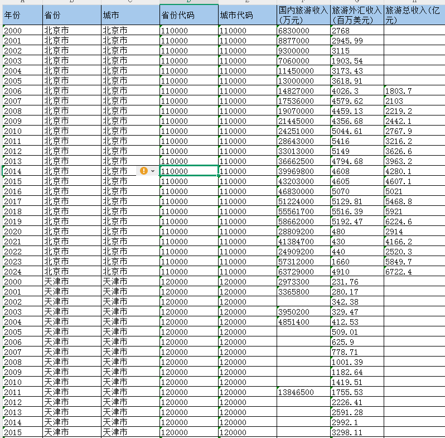The height and width of the screenshot is (438, 445).
Task: Click the orange error warning icon
Action: point(144,171)
